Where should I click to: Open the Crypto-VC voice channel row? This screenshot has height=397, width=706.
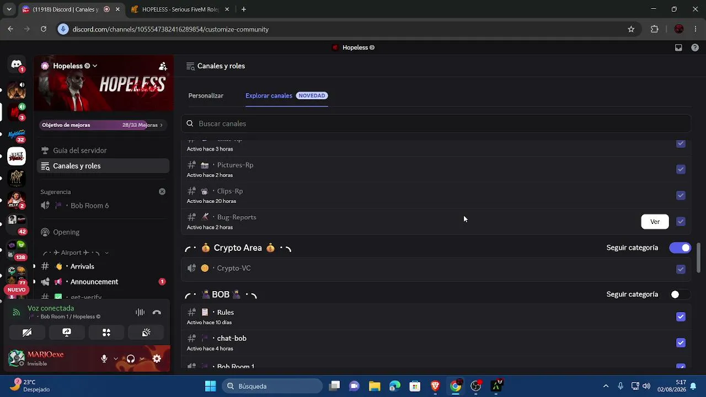pyautogui.click(x=436, y=269)
